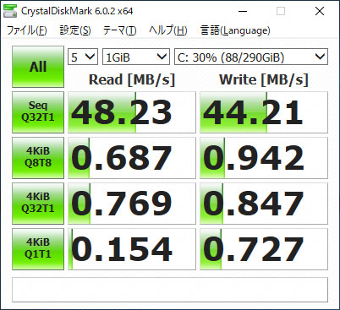The width and height of the screenshot is (340, 310).
Task: Close the CrystalDiskMark window
Action: (320, 11)
